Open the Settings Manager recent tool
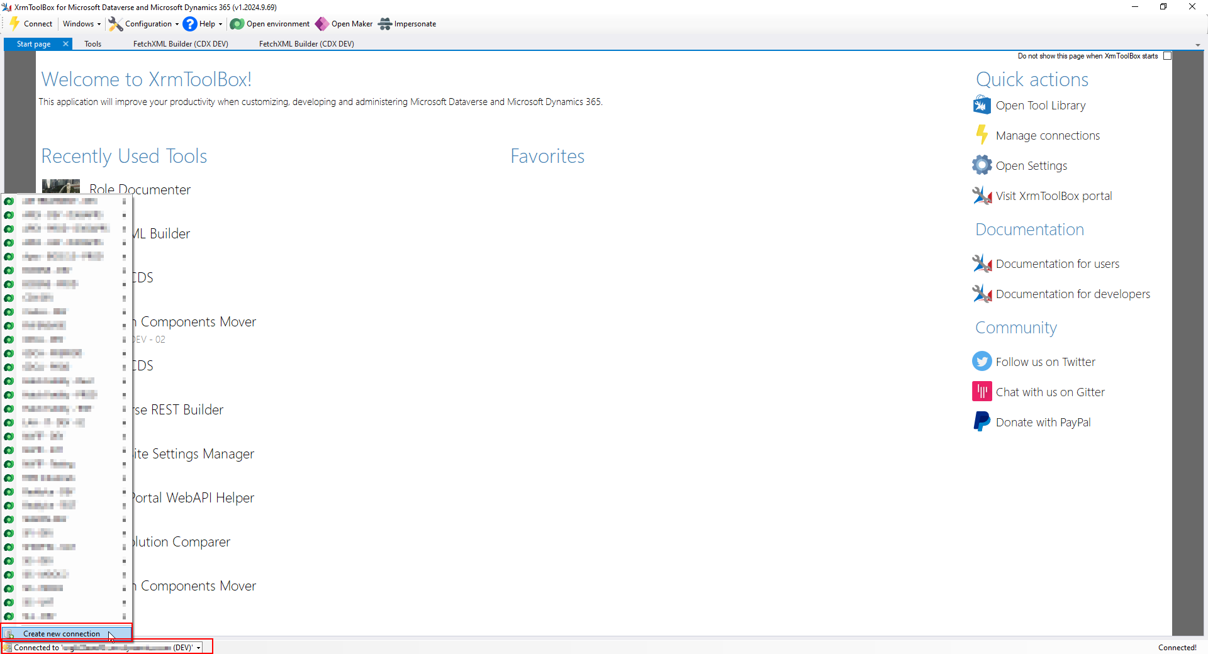 pyautogui.click(x=194, y=453)
